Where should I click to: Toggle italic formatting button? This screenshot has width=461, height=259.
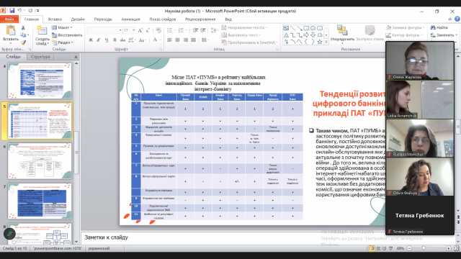pos(99,40)
